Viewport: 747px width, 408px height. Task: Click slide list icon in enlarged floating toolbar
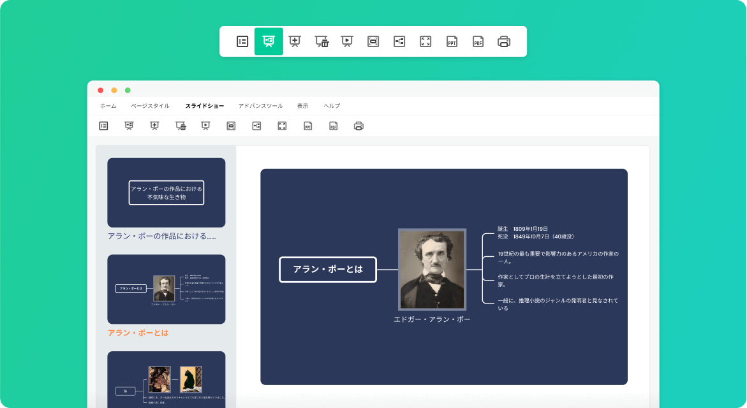242,41
